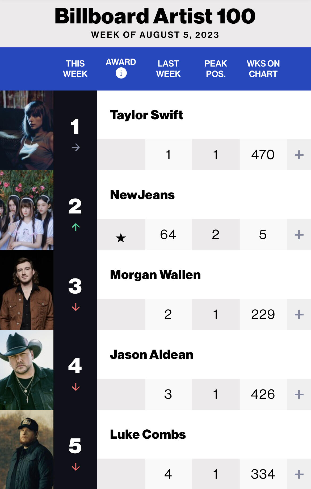Image resolution: width=311 pixels, height=489 pixels.
Task: Open the NewJeans artist name link
Action: pyautogui.click(x=142, y=195)
